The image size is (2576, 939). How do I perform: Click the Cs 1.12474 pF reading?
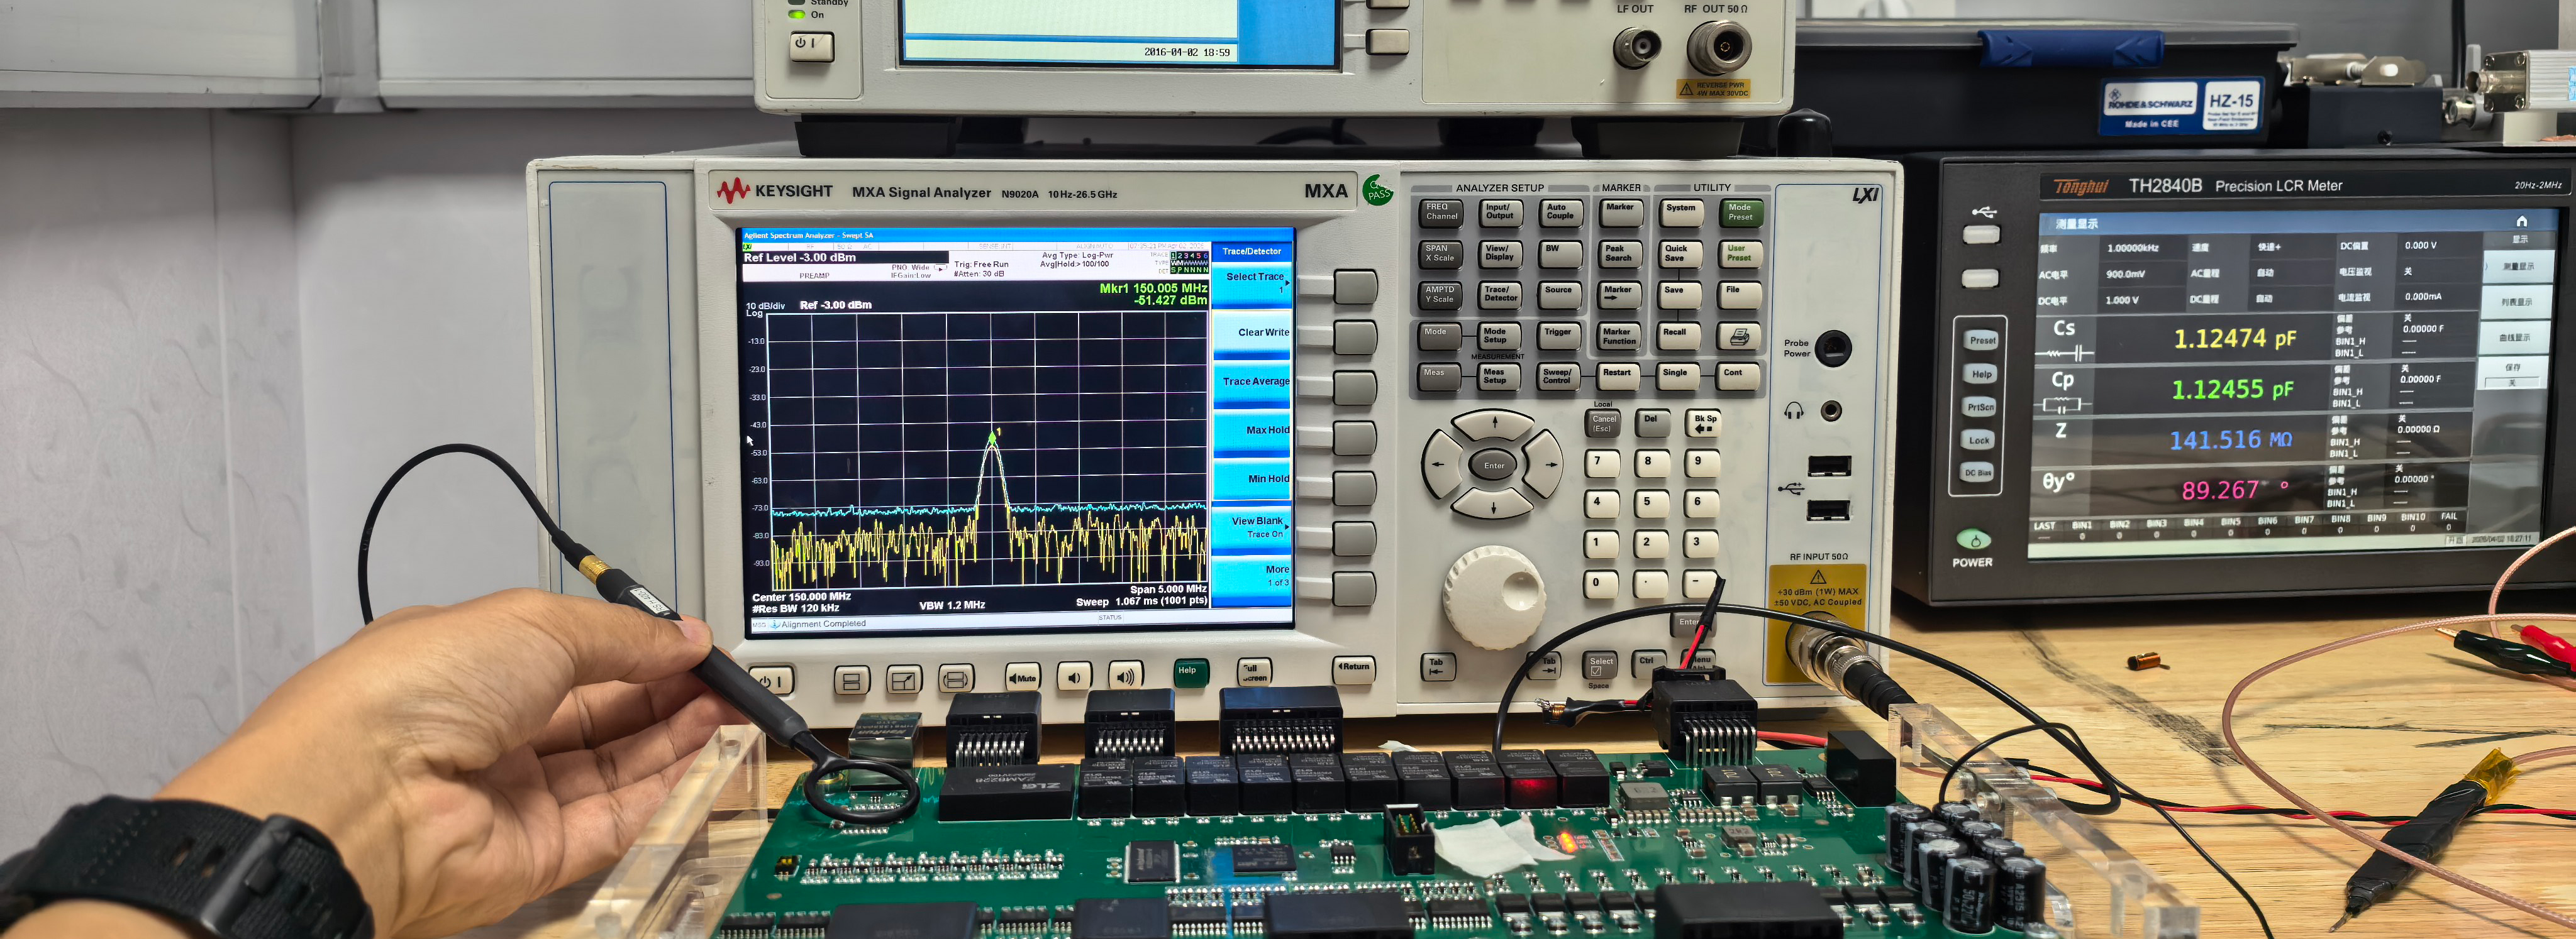click(x=2235, y=339)
